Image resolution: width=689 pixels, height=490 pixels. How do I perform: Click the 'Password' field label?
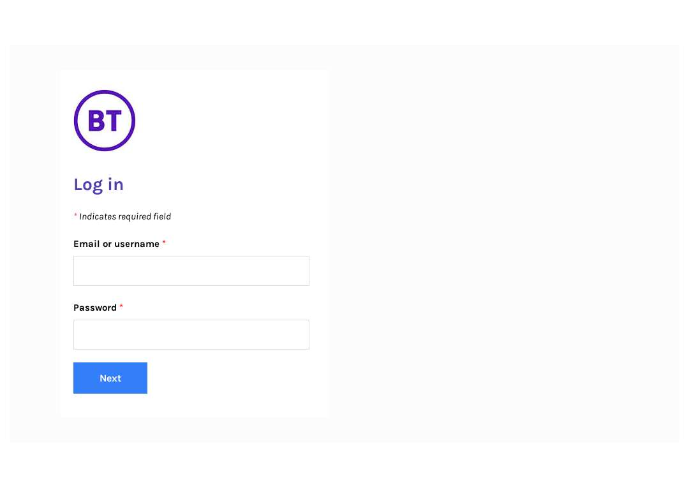95,308
